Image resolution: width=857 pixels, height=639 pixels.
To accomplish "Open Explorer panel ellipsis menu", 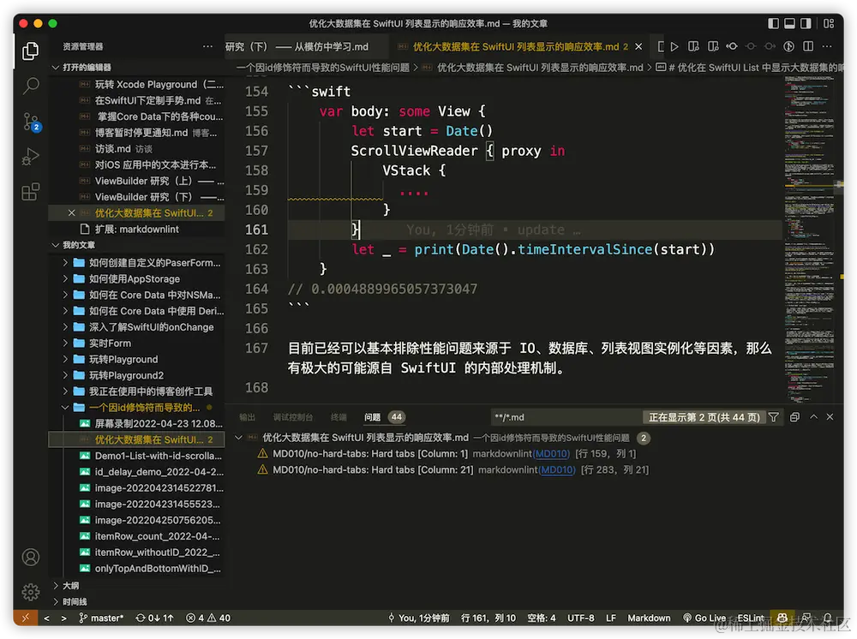I will coord(207,47).
